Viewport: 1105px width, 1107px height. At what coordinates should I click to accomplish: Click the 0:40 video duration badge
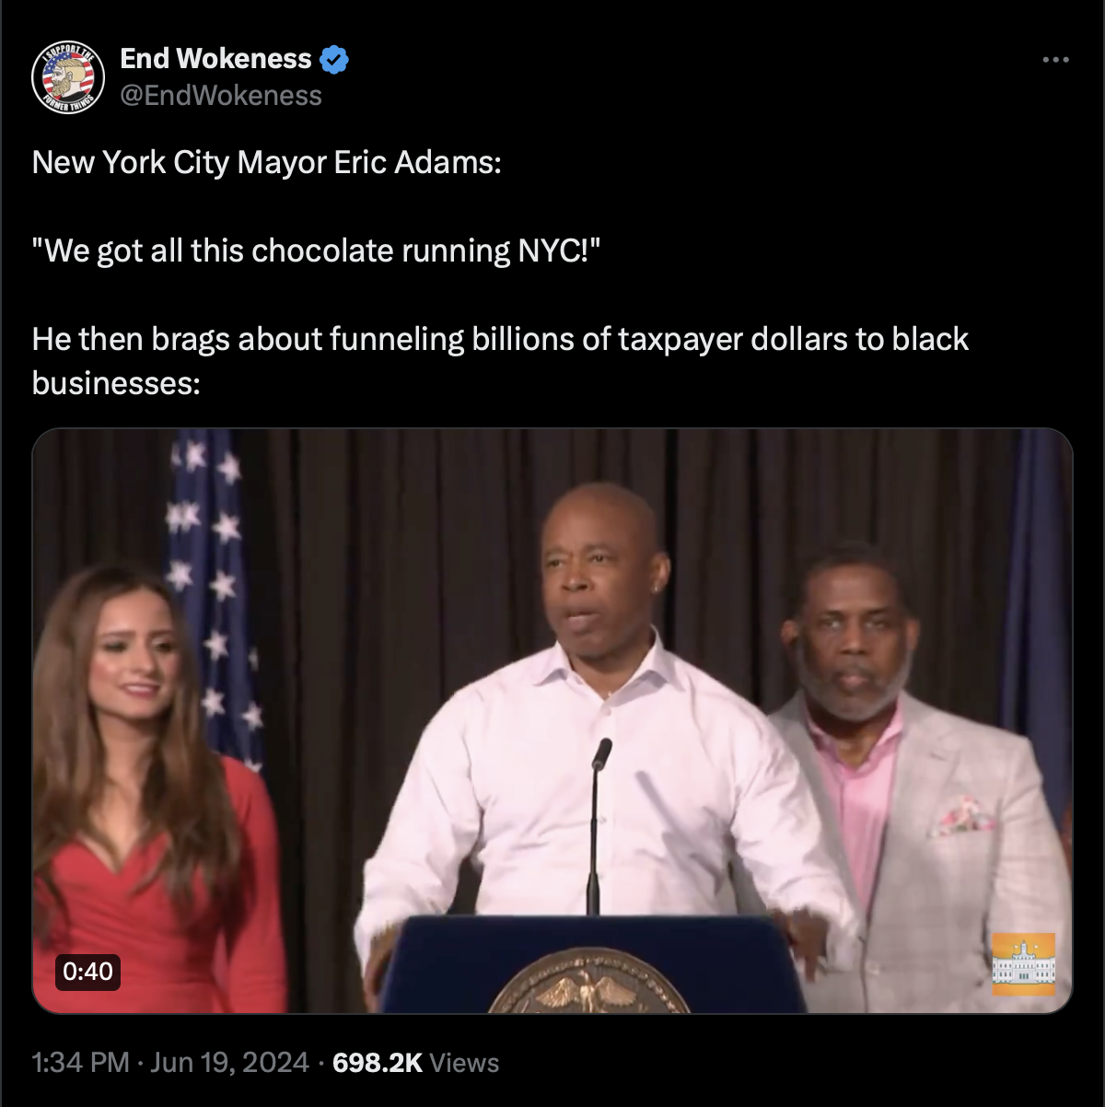(87, 971)
